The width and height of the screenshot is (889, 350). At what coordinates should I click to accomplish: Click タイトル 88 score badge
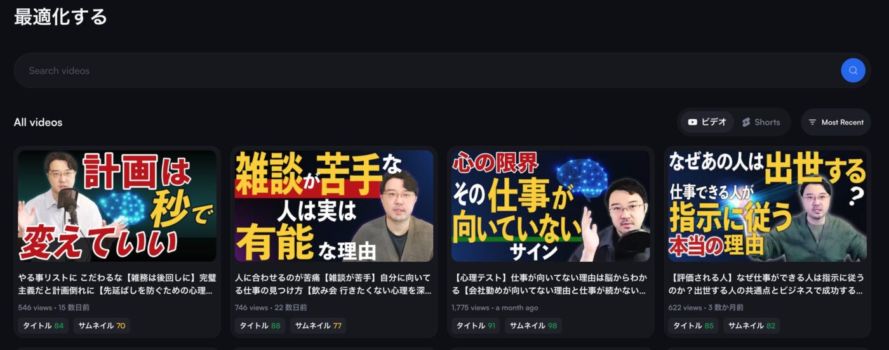pyautogui.click(x=260, y=326)
